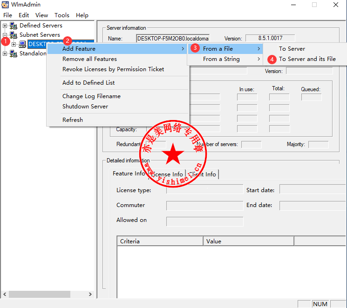Image resolution: width=347 pixels, height=308 pixels.
Task: Click the Commuter field
Action: pos(204,205)
